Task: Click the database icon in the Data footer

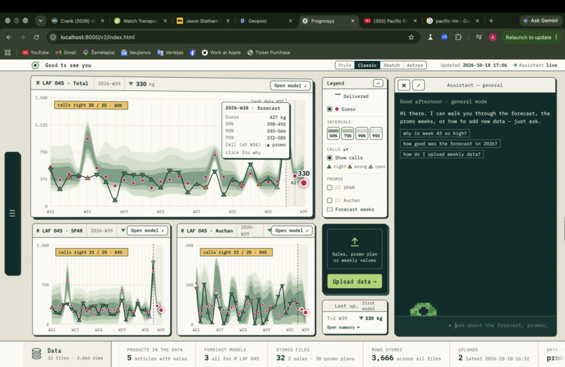Action: (x=36, y=354)
